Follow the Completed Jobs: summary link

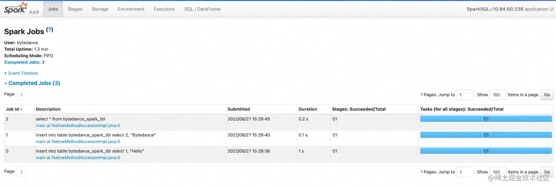22,62
